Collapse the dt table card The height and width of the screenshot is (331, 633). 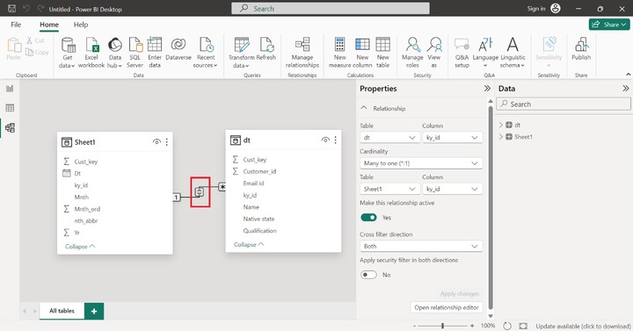(x=249, y=244)
